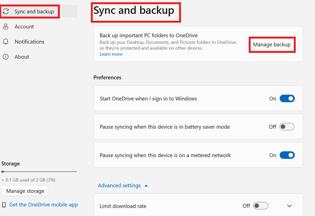Click the phone icon beside mobile app link
Screen dimensions: 315x216
[x=4, y=205]
